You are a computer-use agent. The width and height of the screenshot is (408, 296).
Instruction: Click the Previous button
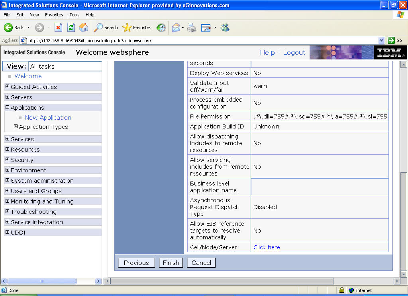(x=136, y=262)
